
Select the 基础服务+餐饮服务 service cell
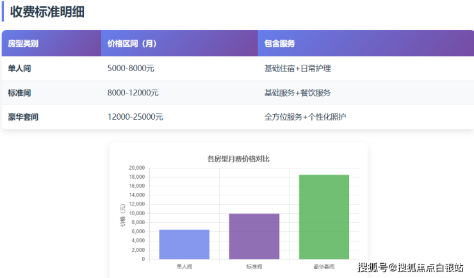tap(297, 93)
